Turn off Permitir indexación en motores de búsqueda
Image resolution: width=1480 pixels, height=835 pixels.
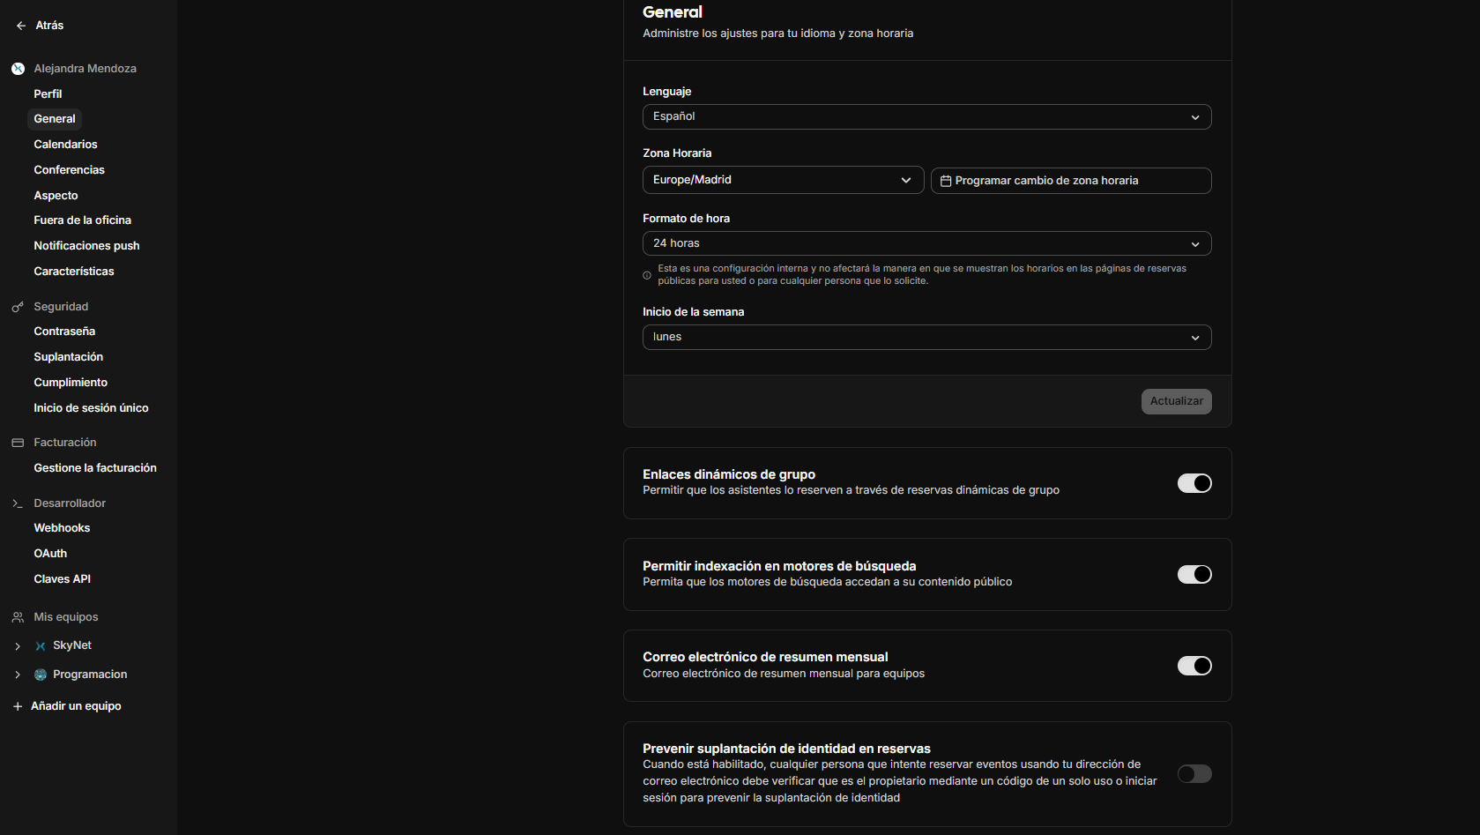click(1194, 574)
